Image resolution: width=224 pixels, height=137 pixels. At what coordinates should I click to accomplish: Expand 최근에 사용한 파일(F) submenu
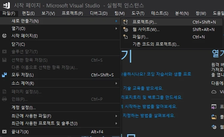(x=116, y=116)
